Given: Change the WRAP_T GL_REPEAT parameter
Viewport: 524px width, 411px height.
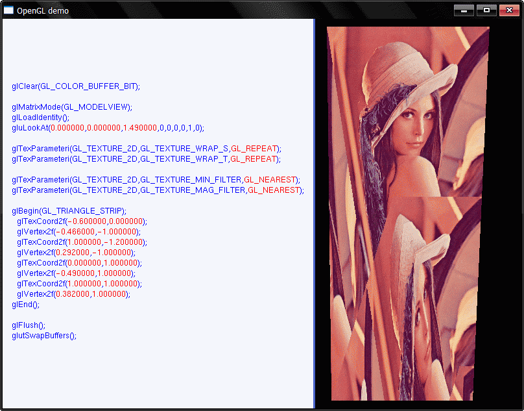Looking at the screenshot, I should pyautogui.click(x=254, y=159).
